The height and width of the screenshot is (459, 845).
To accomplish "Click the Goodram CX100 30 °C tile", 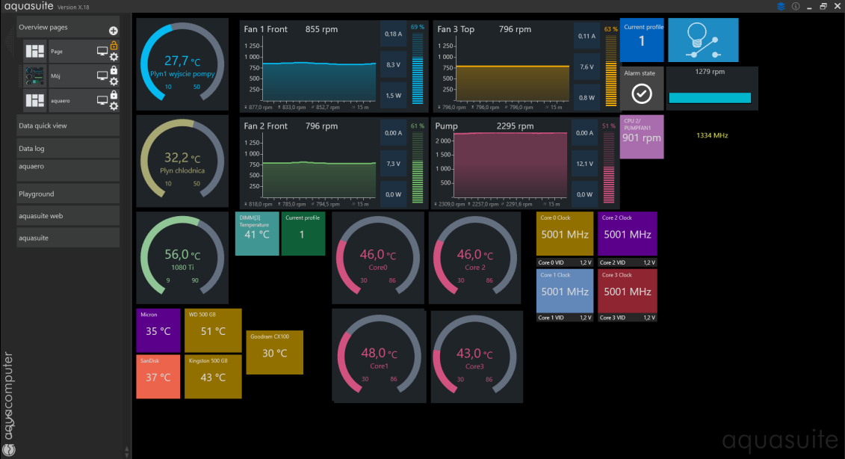I will [275, 352].
